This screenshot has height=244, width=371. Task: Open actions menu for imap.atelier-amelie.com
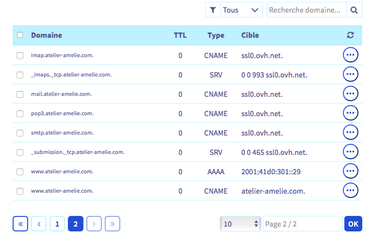(x=350, y=55)
